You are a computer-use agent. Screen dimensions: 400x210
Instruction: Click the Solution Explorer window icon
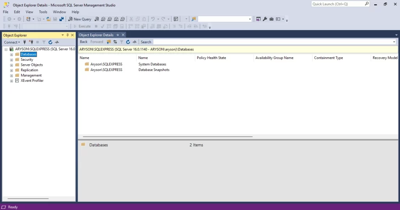259,19
